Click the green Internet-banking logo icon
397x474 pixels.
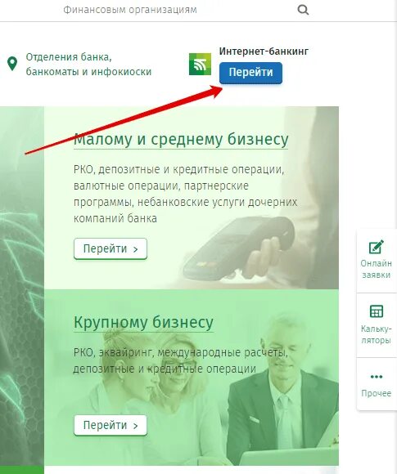[200, 64]
